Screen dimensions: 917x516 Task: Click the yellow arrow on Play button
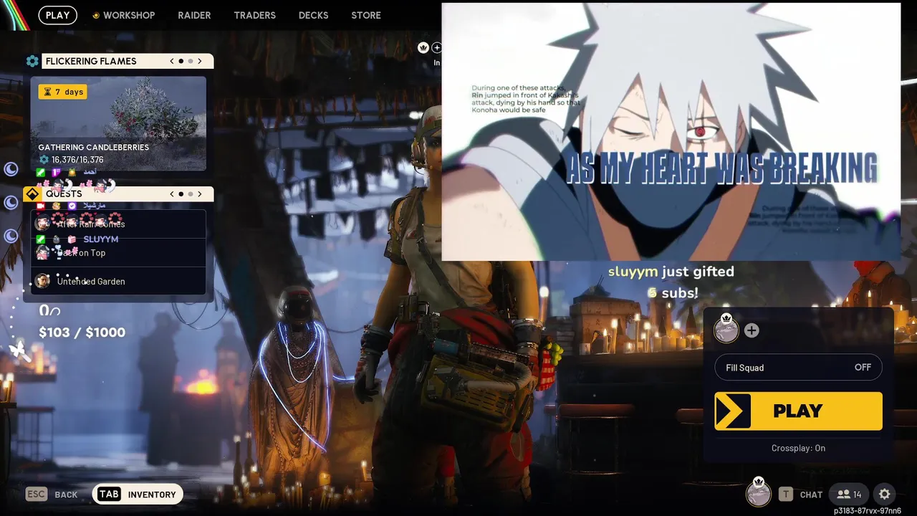click(x=733, y=411)
